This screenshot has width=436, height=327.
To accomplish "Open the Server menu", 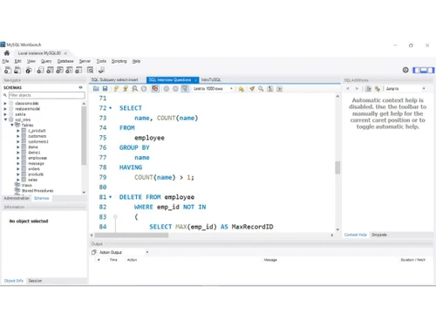I will [x=85, y=61].
